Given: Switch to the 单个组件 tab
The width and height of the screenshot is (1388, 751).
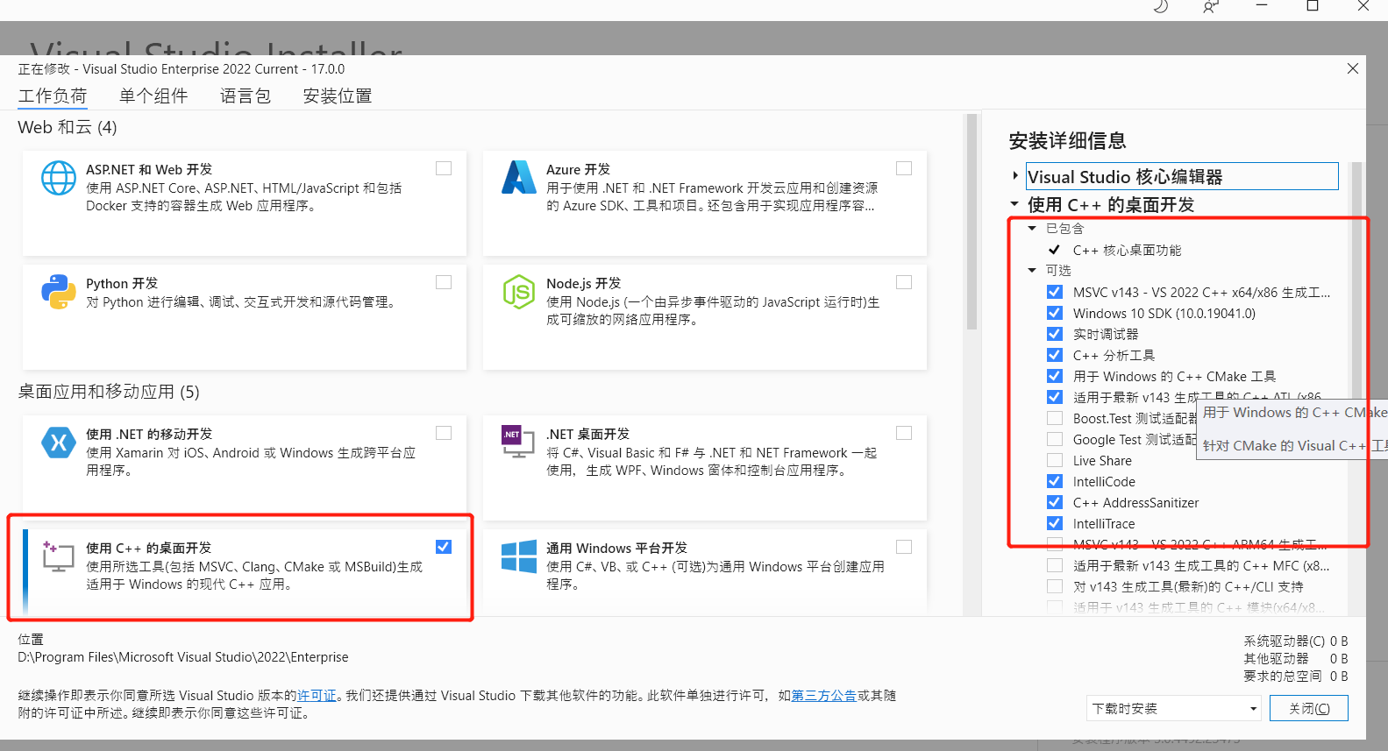Looking at the screenshot, I should point(153,96).
